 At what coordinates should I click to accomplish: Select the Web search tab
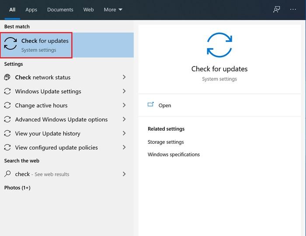click(x=88, y=10)
